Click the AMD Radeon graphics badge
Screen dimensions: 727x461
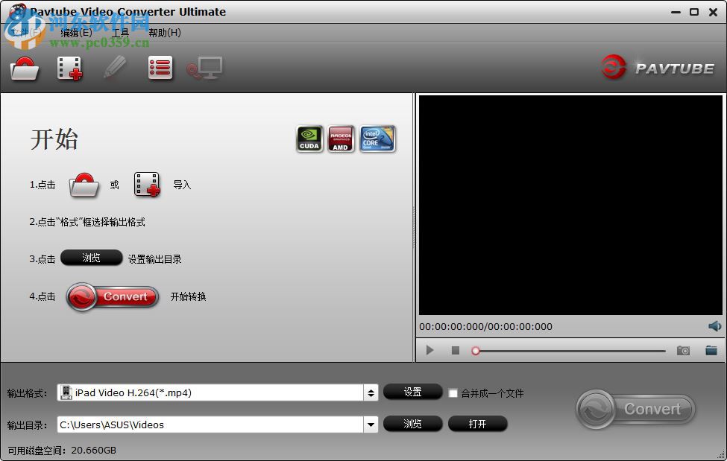point(342,139)
